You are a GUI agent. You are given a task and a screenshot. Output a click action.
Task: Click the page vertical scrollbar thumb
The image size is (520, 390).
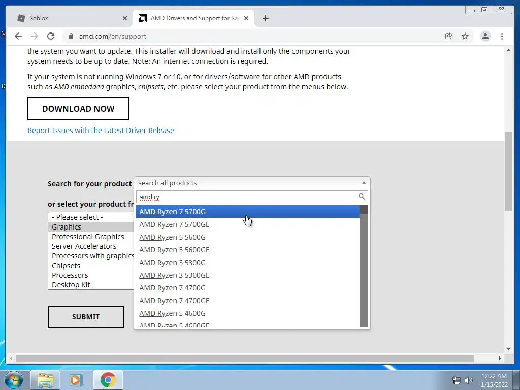[508, 171]
